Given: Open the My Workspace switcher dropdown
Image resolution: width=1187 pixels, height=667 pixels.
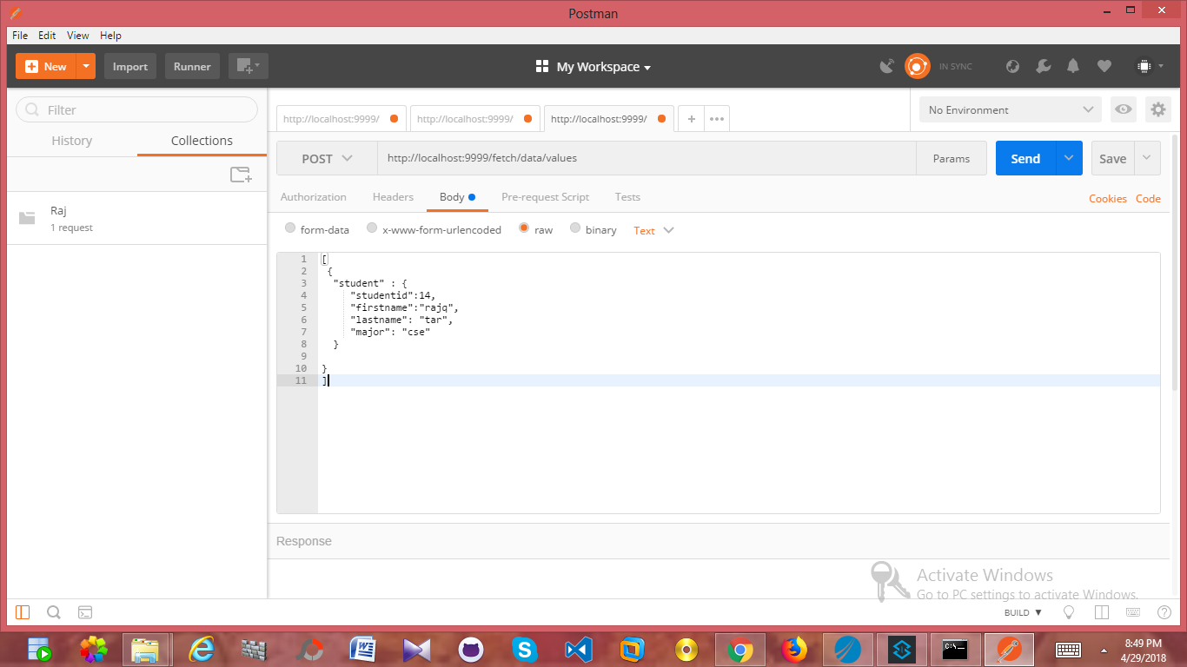Looking at the screenshot, I should coord(593,67).
